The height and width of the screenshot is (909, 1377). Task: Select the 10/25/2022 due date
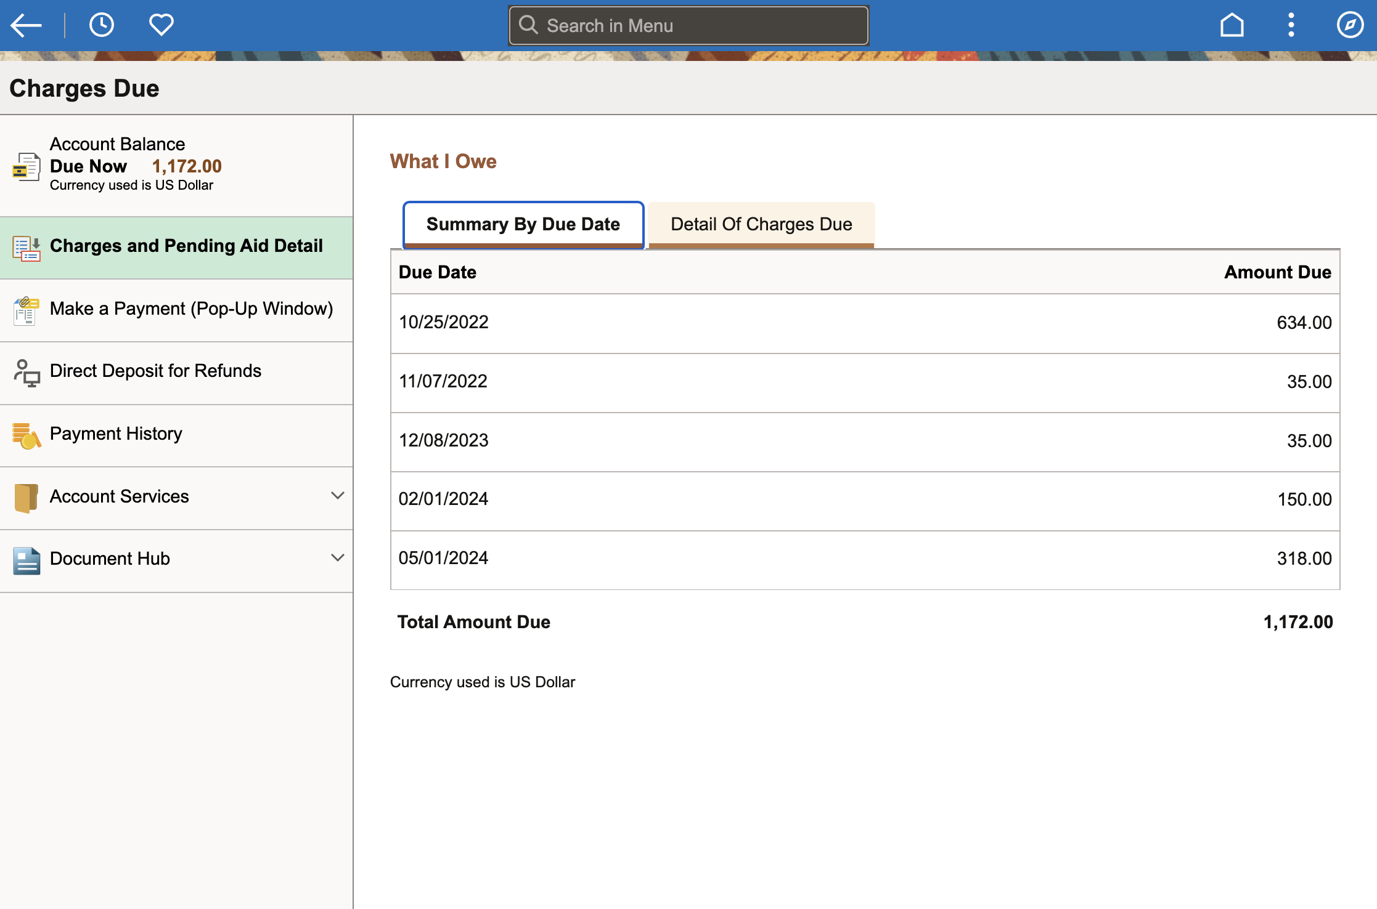(443, 322)
